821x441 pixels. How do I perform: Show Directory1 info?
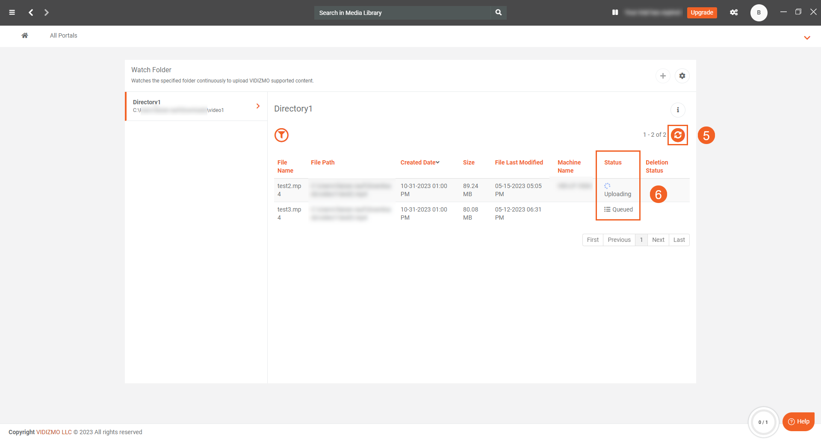pos(678,110)
